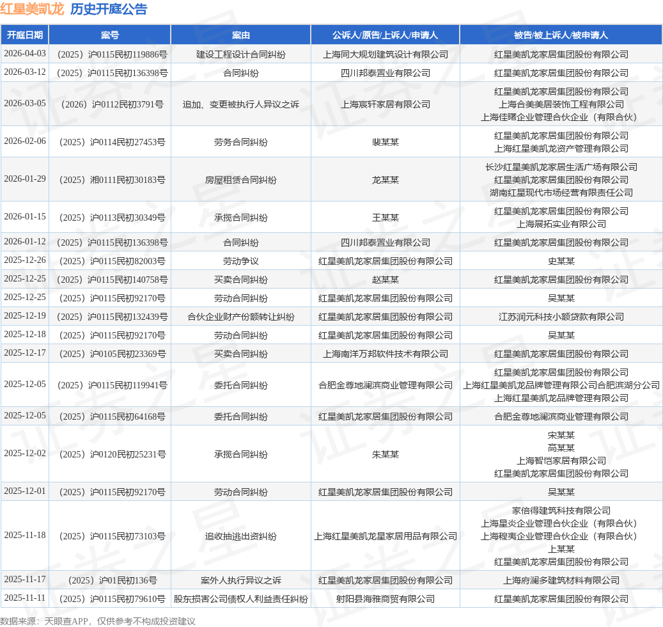Select the date 2026-01-12
The image size is (663, 627).
(x=25, y=241)
